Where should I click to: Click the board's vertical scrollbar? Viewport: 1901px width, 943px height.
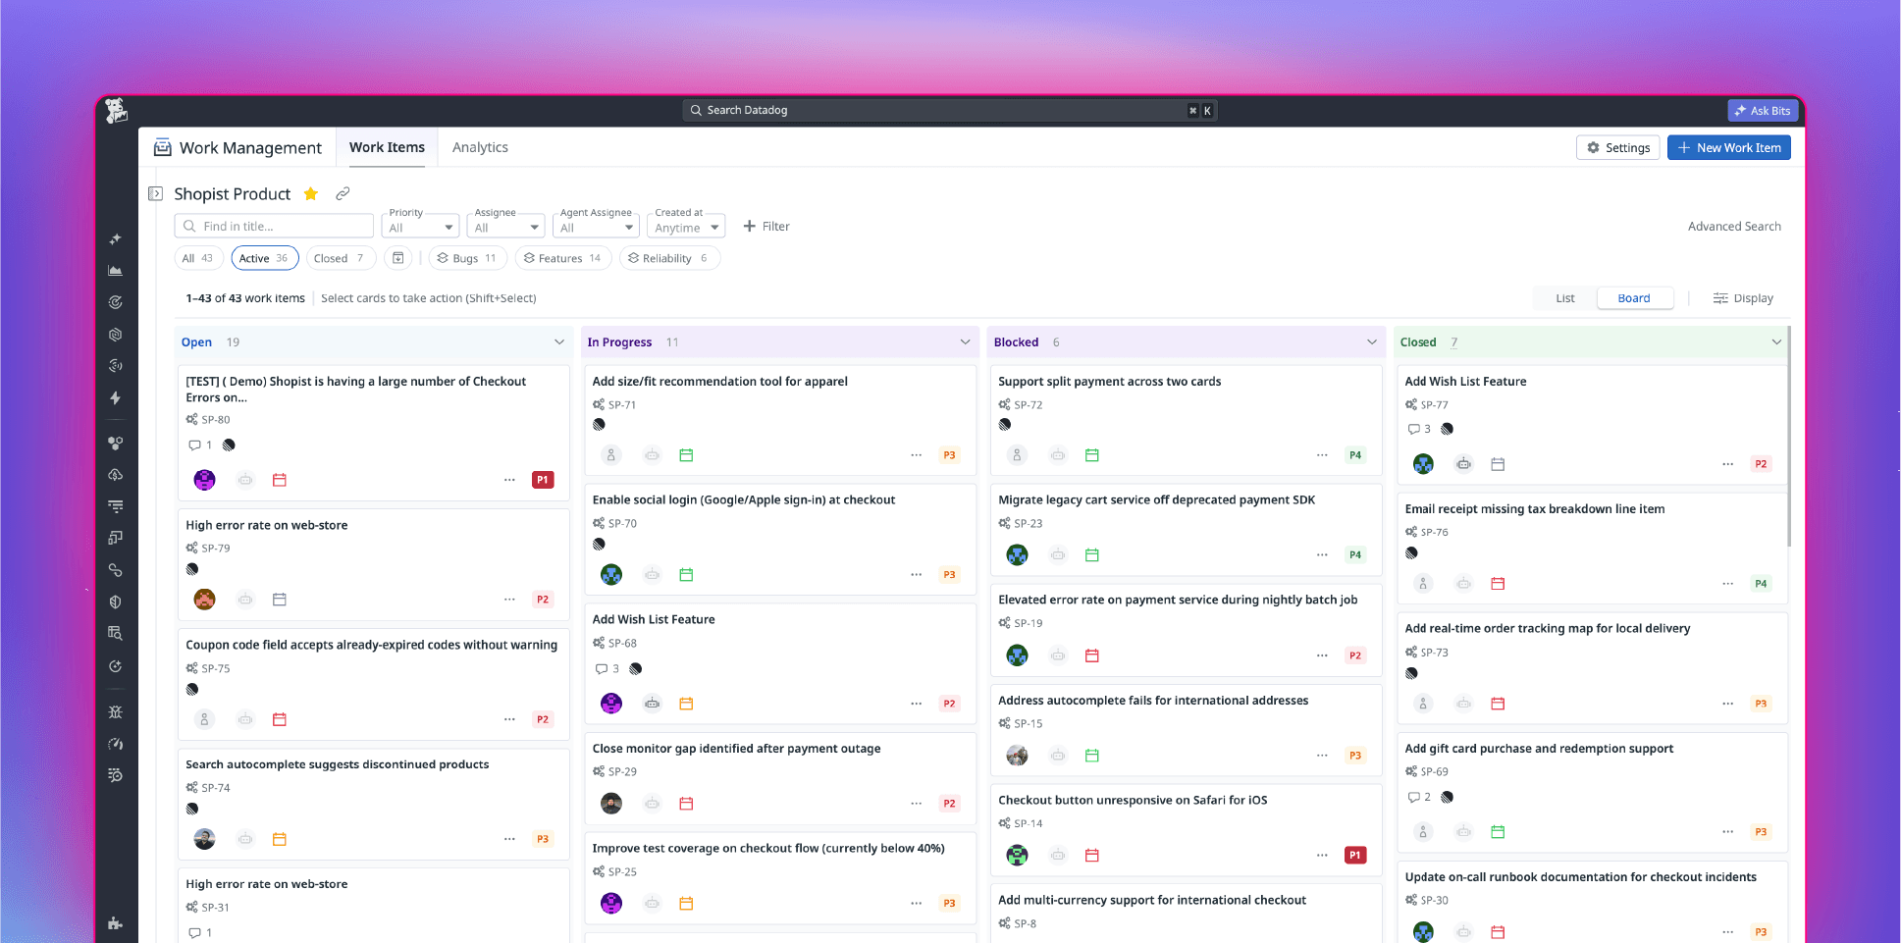(1789, 437)
